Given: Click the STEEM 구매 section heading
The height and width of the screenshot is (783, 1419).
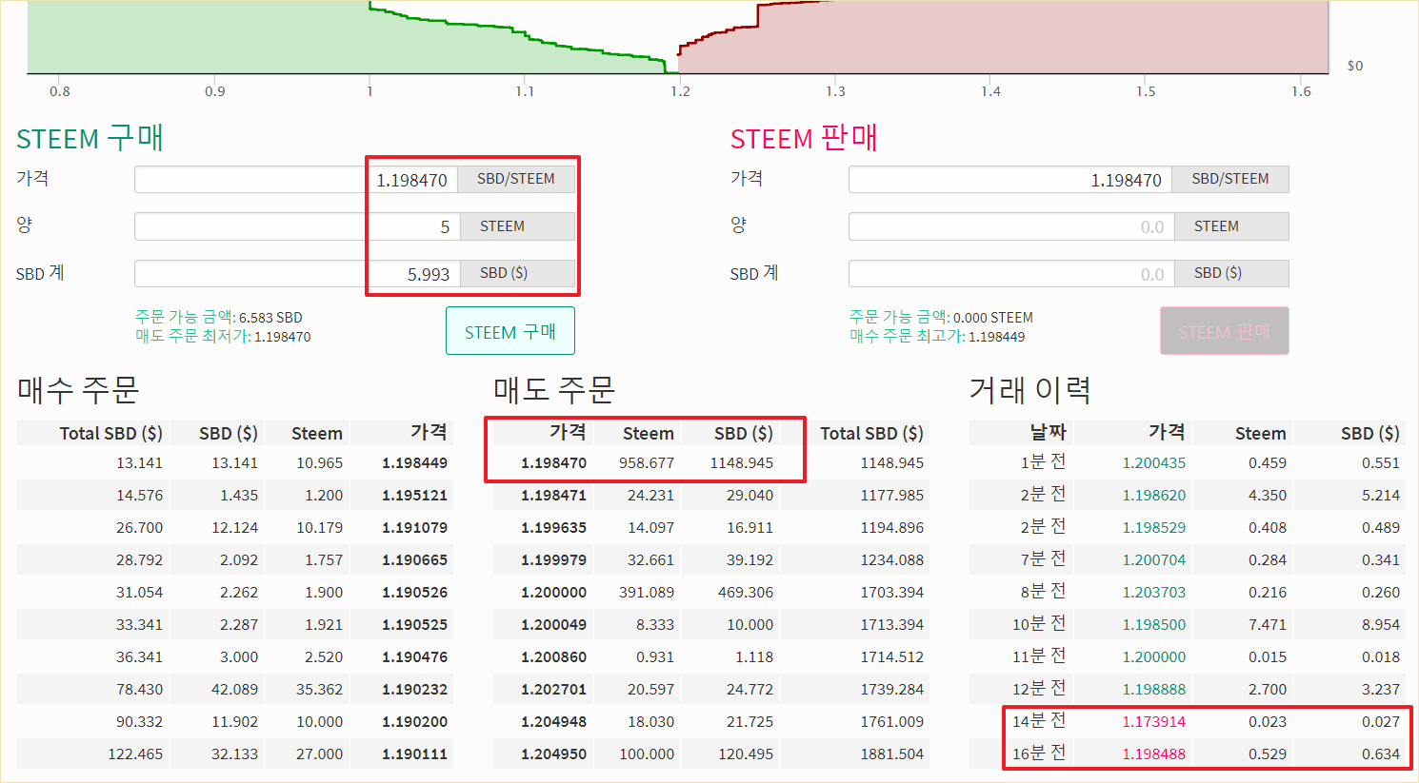Looking at the screenshot, I should tap(90, 138).
